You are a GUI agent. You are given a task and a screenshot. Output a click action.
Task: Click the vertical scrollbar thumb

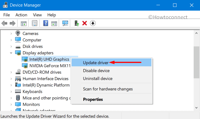[x=197, y=63]
